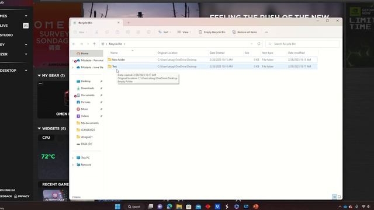Open the recent locations chevron
374x210 pixels.
pyautogui.click(x=88, y=44)
